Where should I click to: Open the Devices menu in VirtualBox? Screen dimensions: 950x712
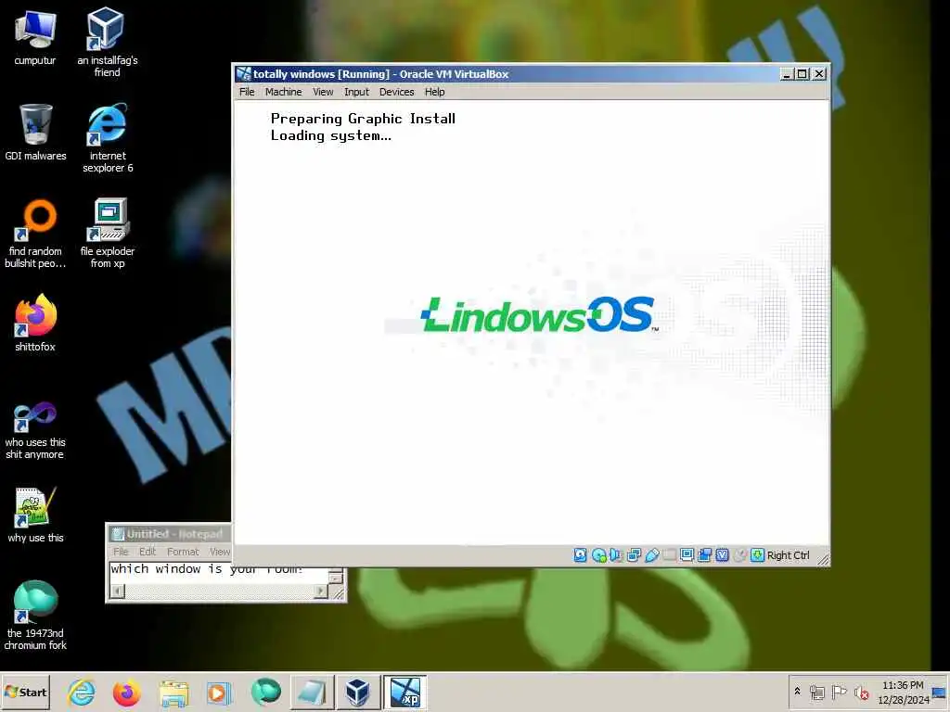coord(396,92)
